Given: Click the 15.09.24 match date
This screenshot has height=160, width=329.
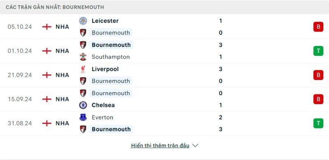Looking at the screenshot, I should [x=20, y=99].
